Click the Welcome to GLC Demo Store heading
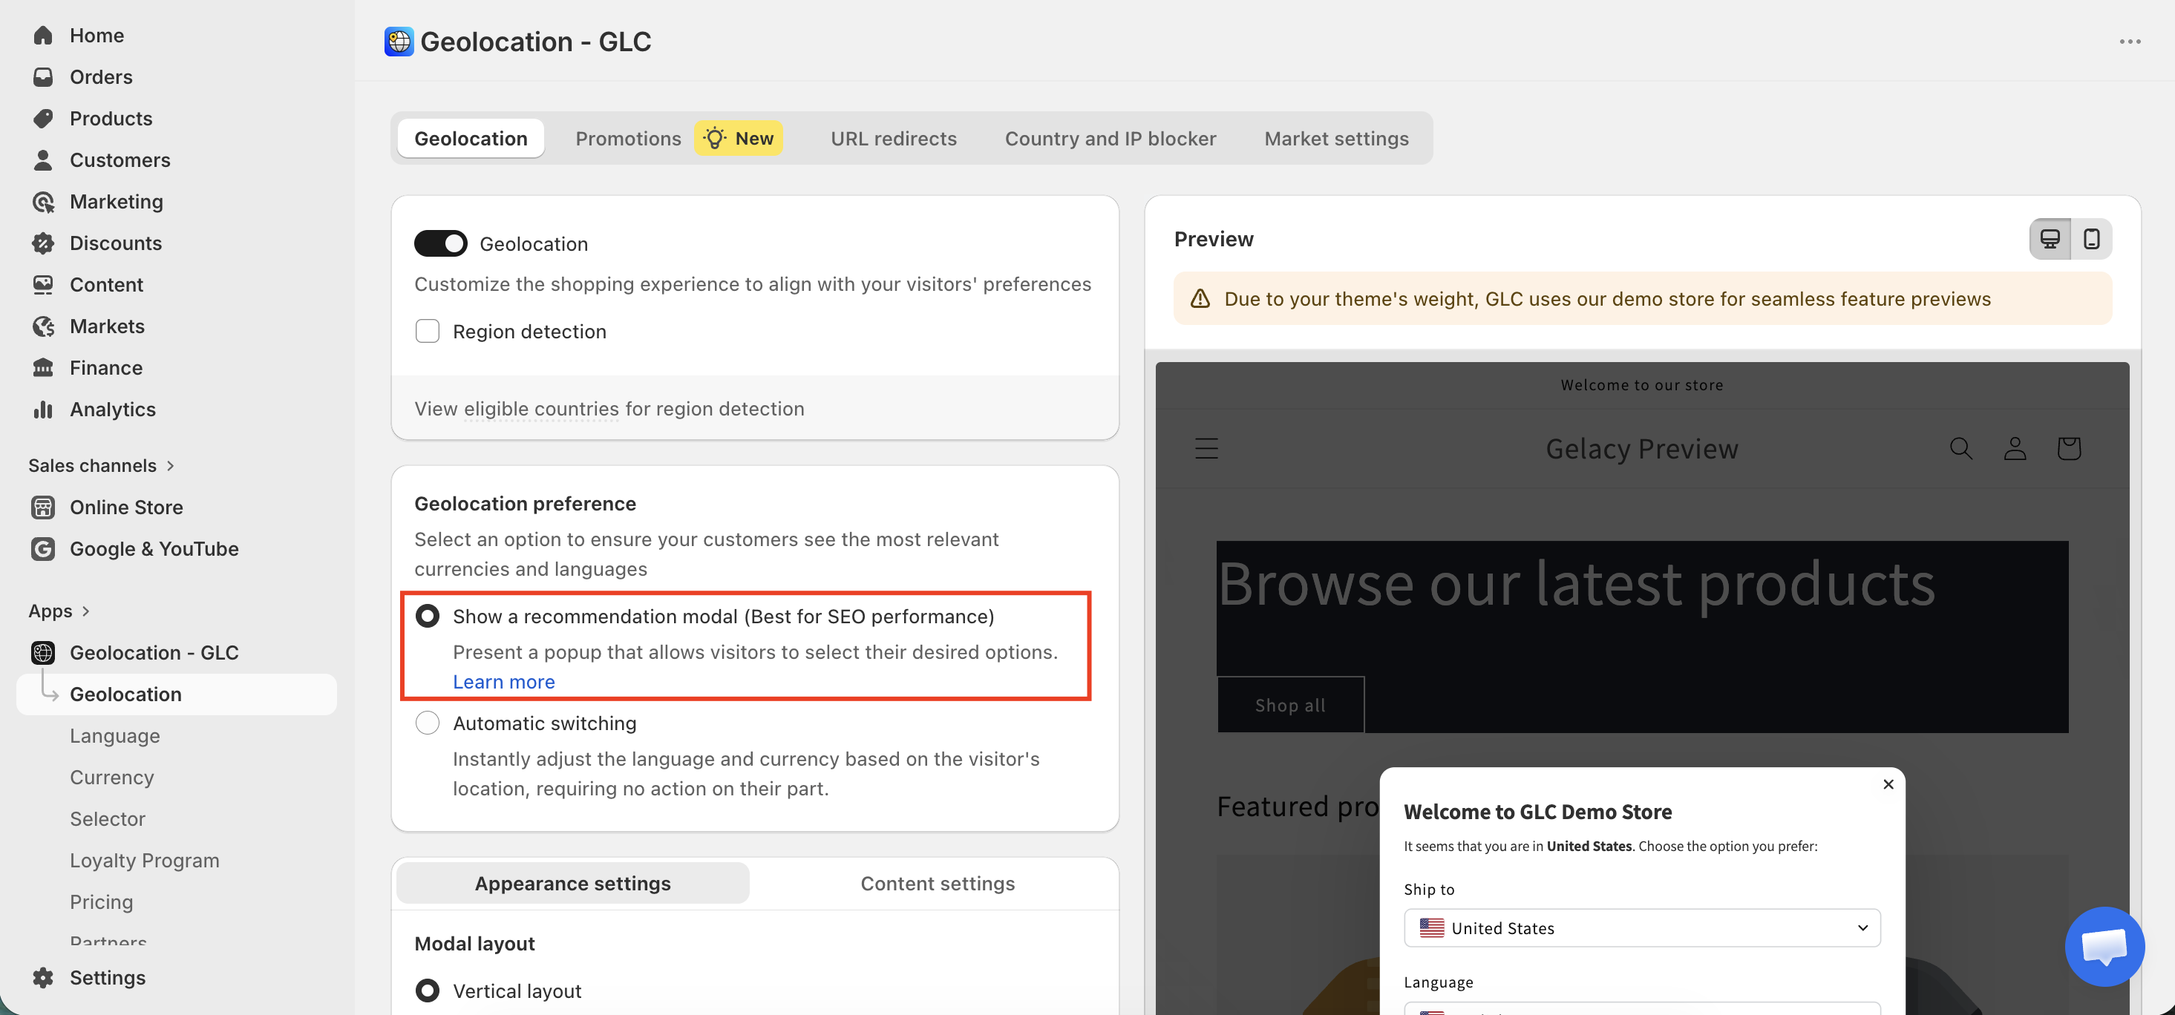The width and height of the screenshot is (2175, 1015). tap(1537, 812)
